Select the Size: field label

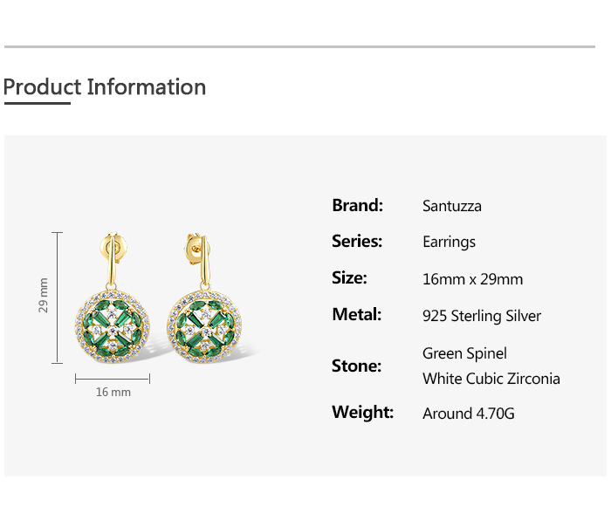[x=349, y=278]
